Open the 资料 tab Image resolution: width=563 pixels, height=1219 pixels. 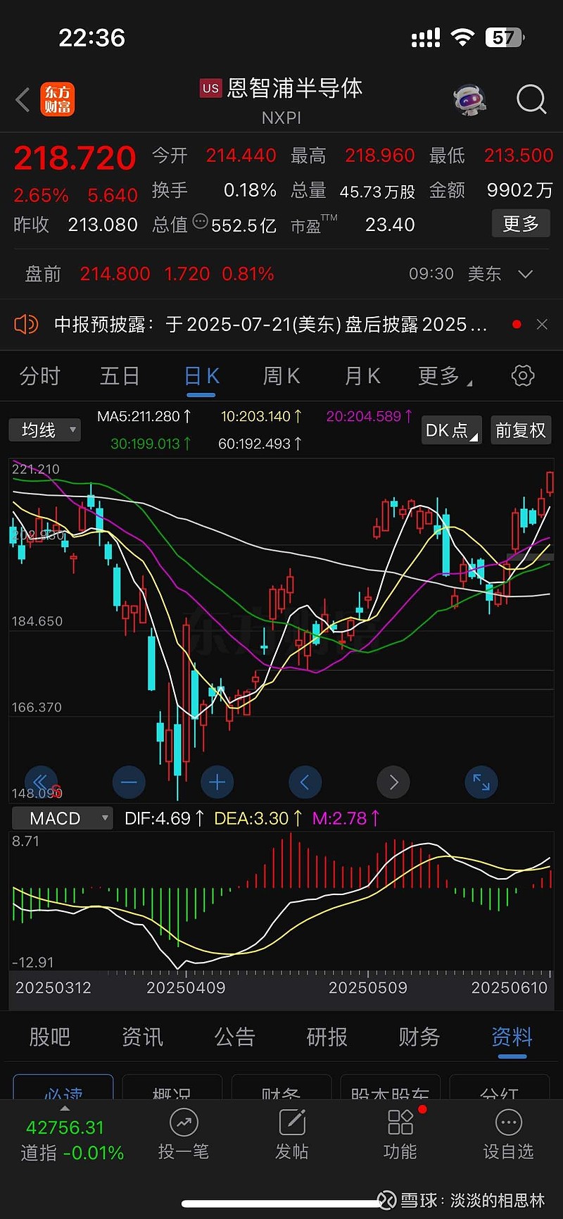coord(512,1037)
